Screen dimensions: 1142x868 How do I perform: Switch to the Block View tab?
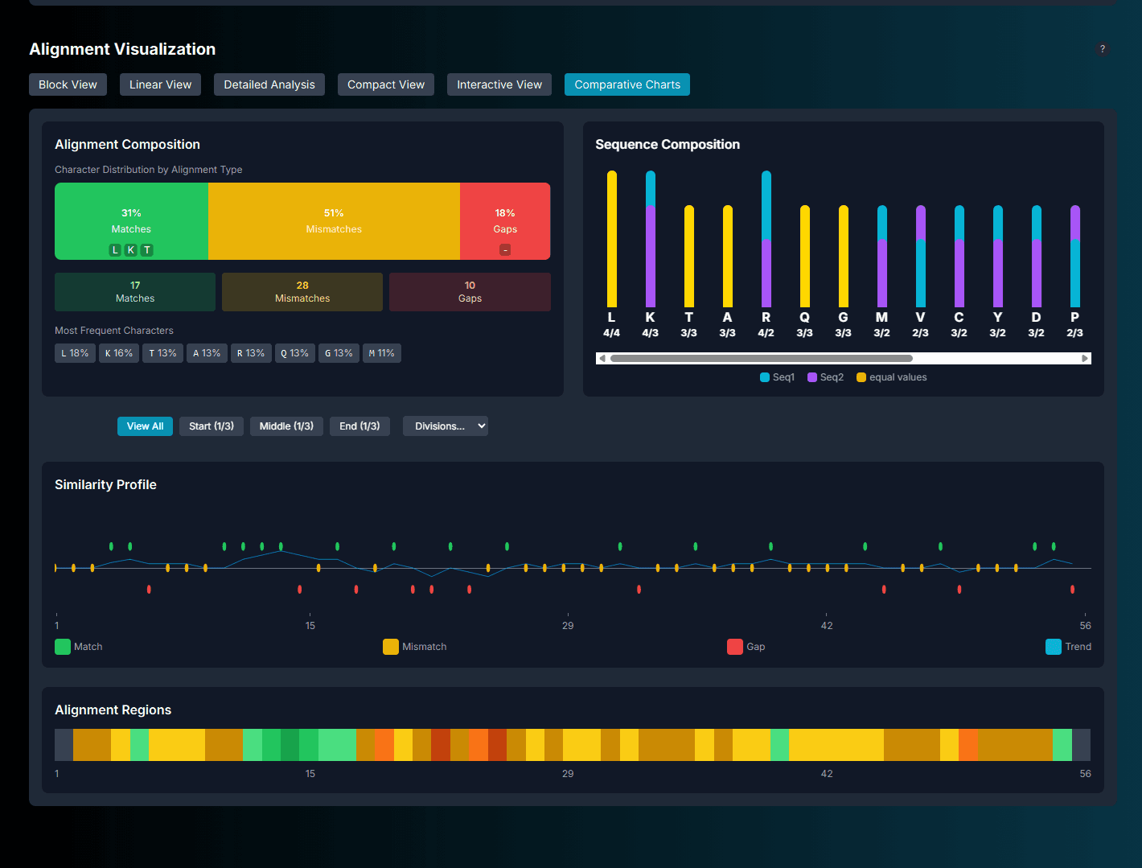[x=68, y=84]
